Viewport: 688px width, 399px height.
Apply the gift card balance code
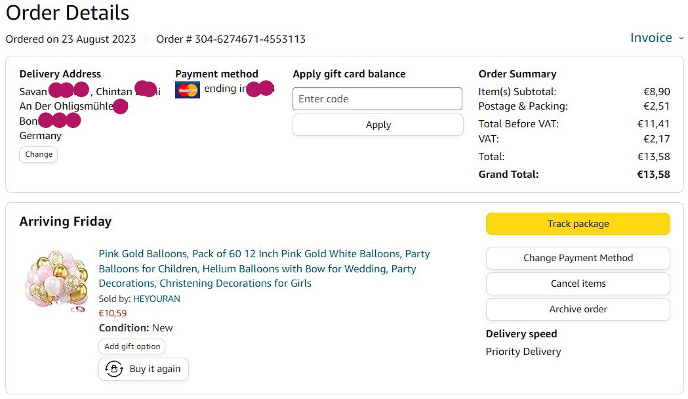pos(377,125)
